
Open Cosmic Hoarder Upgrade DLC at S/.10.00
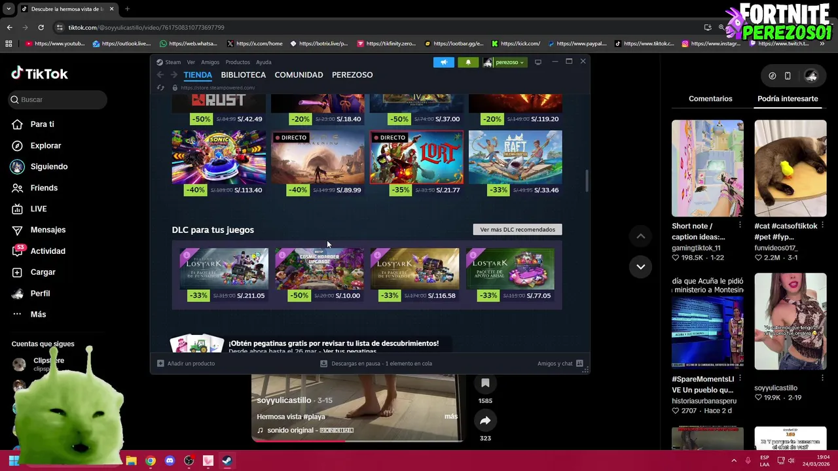319,268
